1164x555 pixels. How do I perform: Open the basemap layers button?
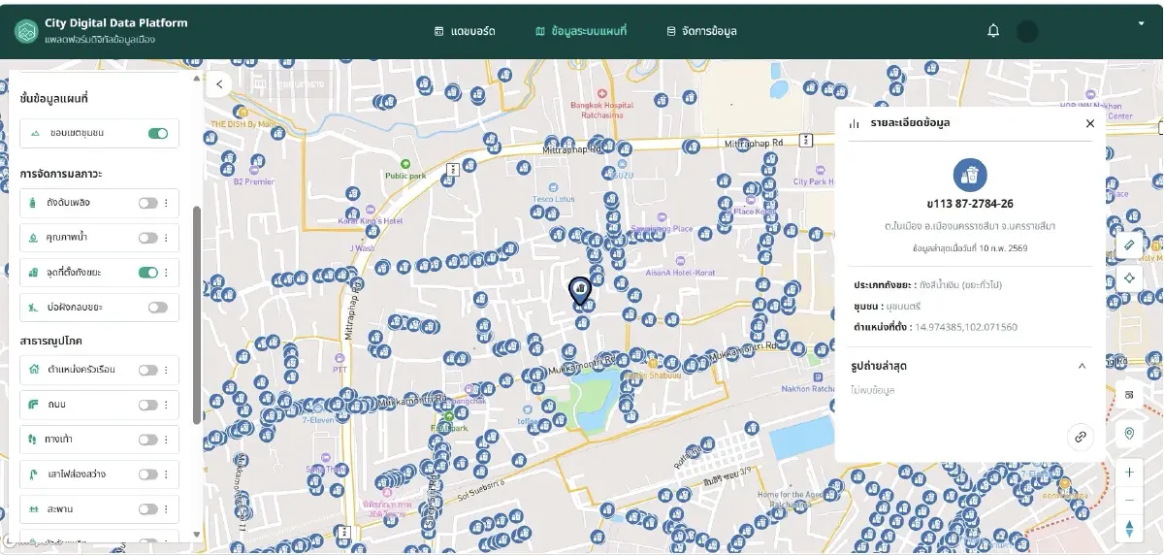coord(1129,395)
